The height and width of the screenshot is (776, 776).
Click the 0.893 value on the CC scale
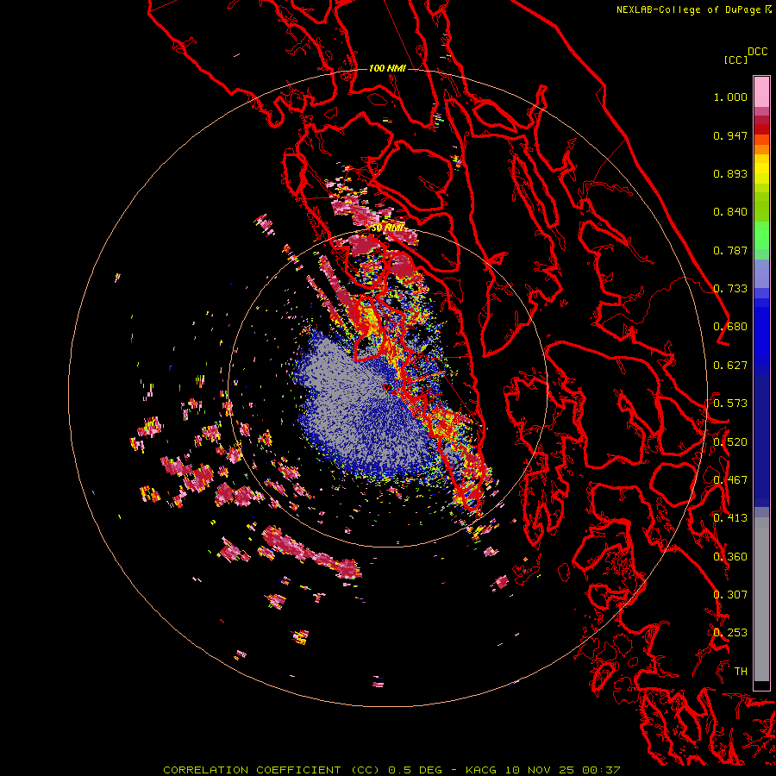(x=730, y=173)
